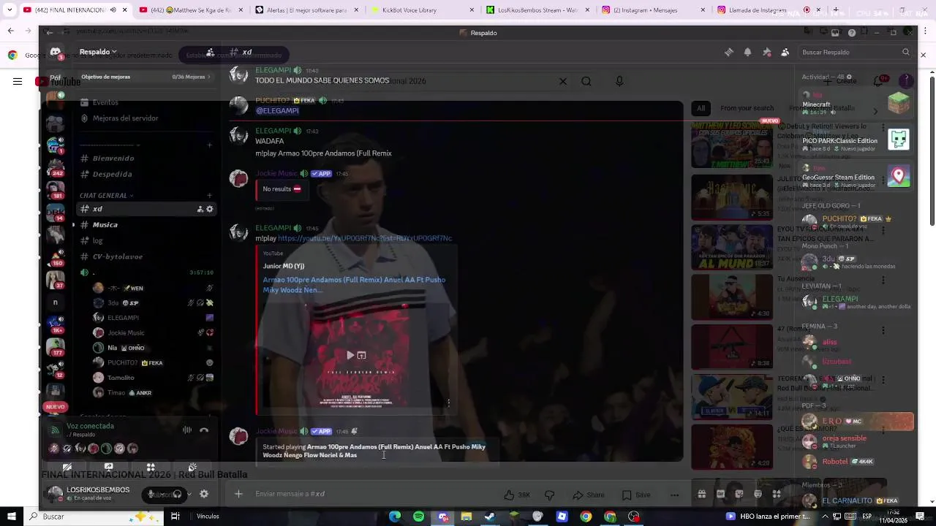Play the embedded YouTube video

coord(350,355)
